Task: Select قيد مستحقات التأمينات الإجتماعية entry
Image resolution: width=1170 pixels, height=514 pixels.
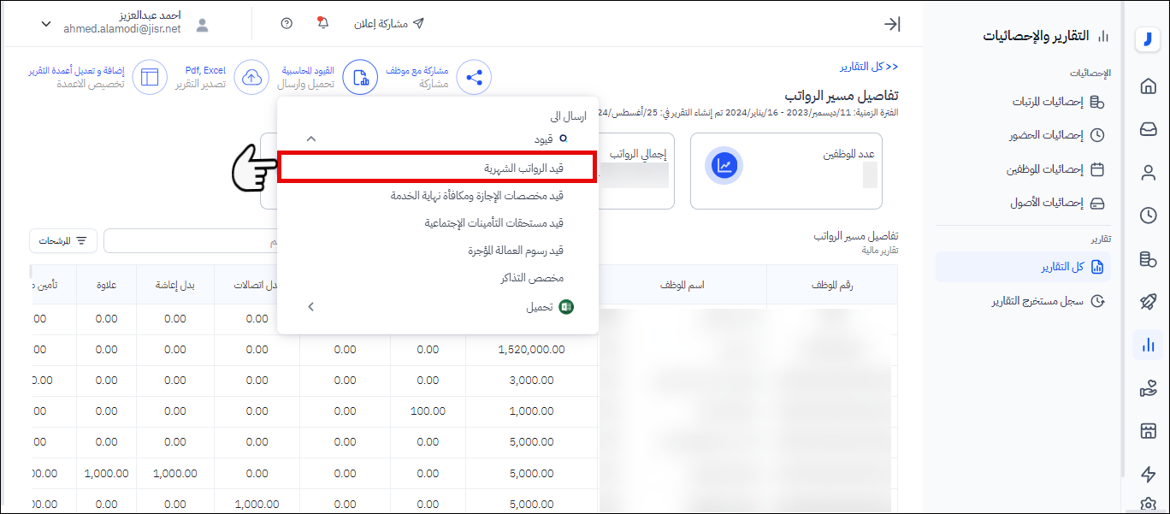Action: pyautogui.click(x=493, y=223)
